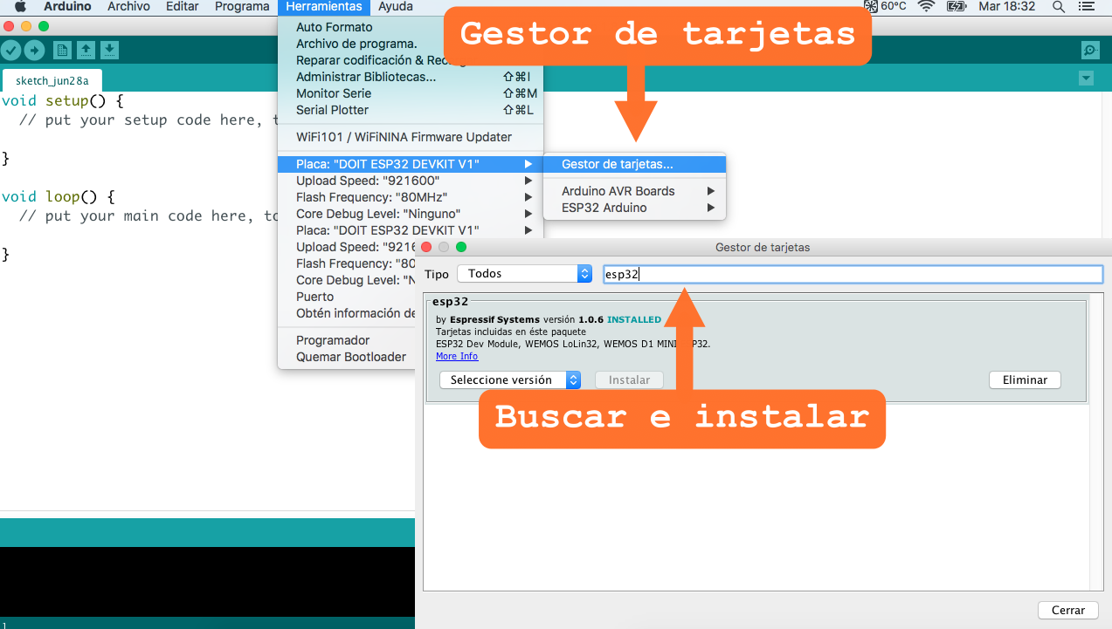Choose Gestor de tarjetas... menu entry

tap(635, 164)
